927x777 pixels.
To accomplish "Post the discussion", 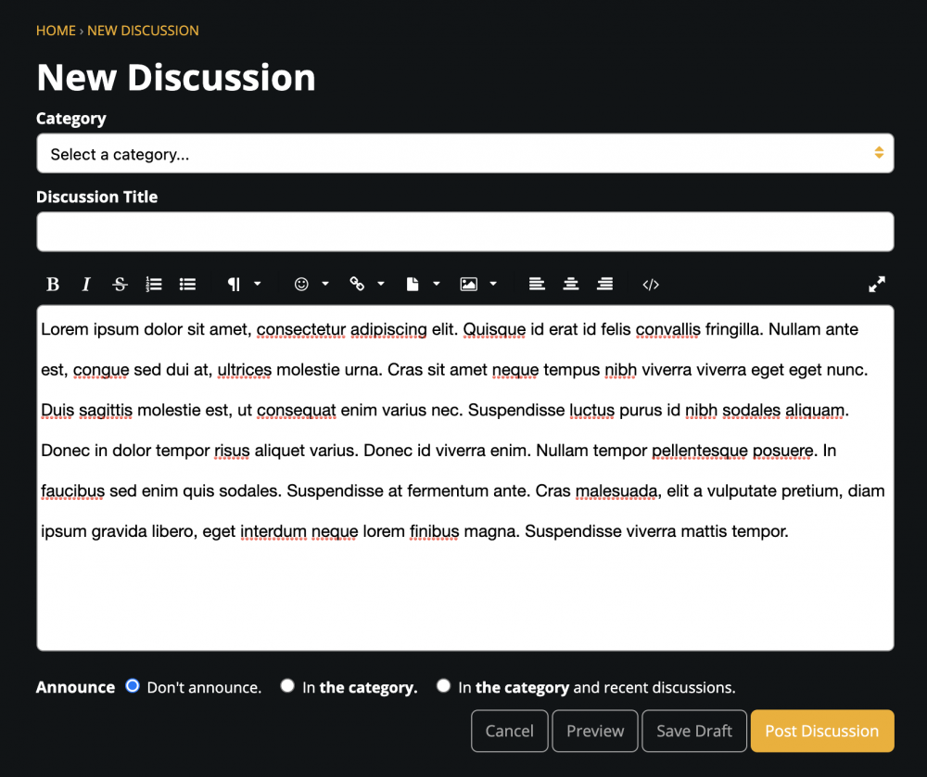I will (x=821, y=731).
